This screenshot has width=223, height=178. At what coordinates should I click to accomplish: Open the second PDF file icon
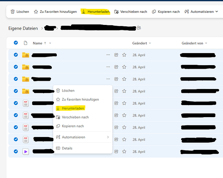(x=26, y=115)
